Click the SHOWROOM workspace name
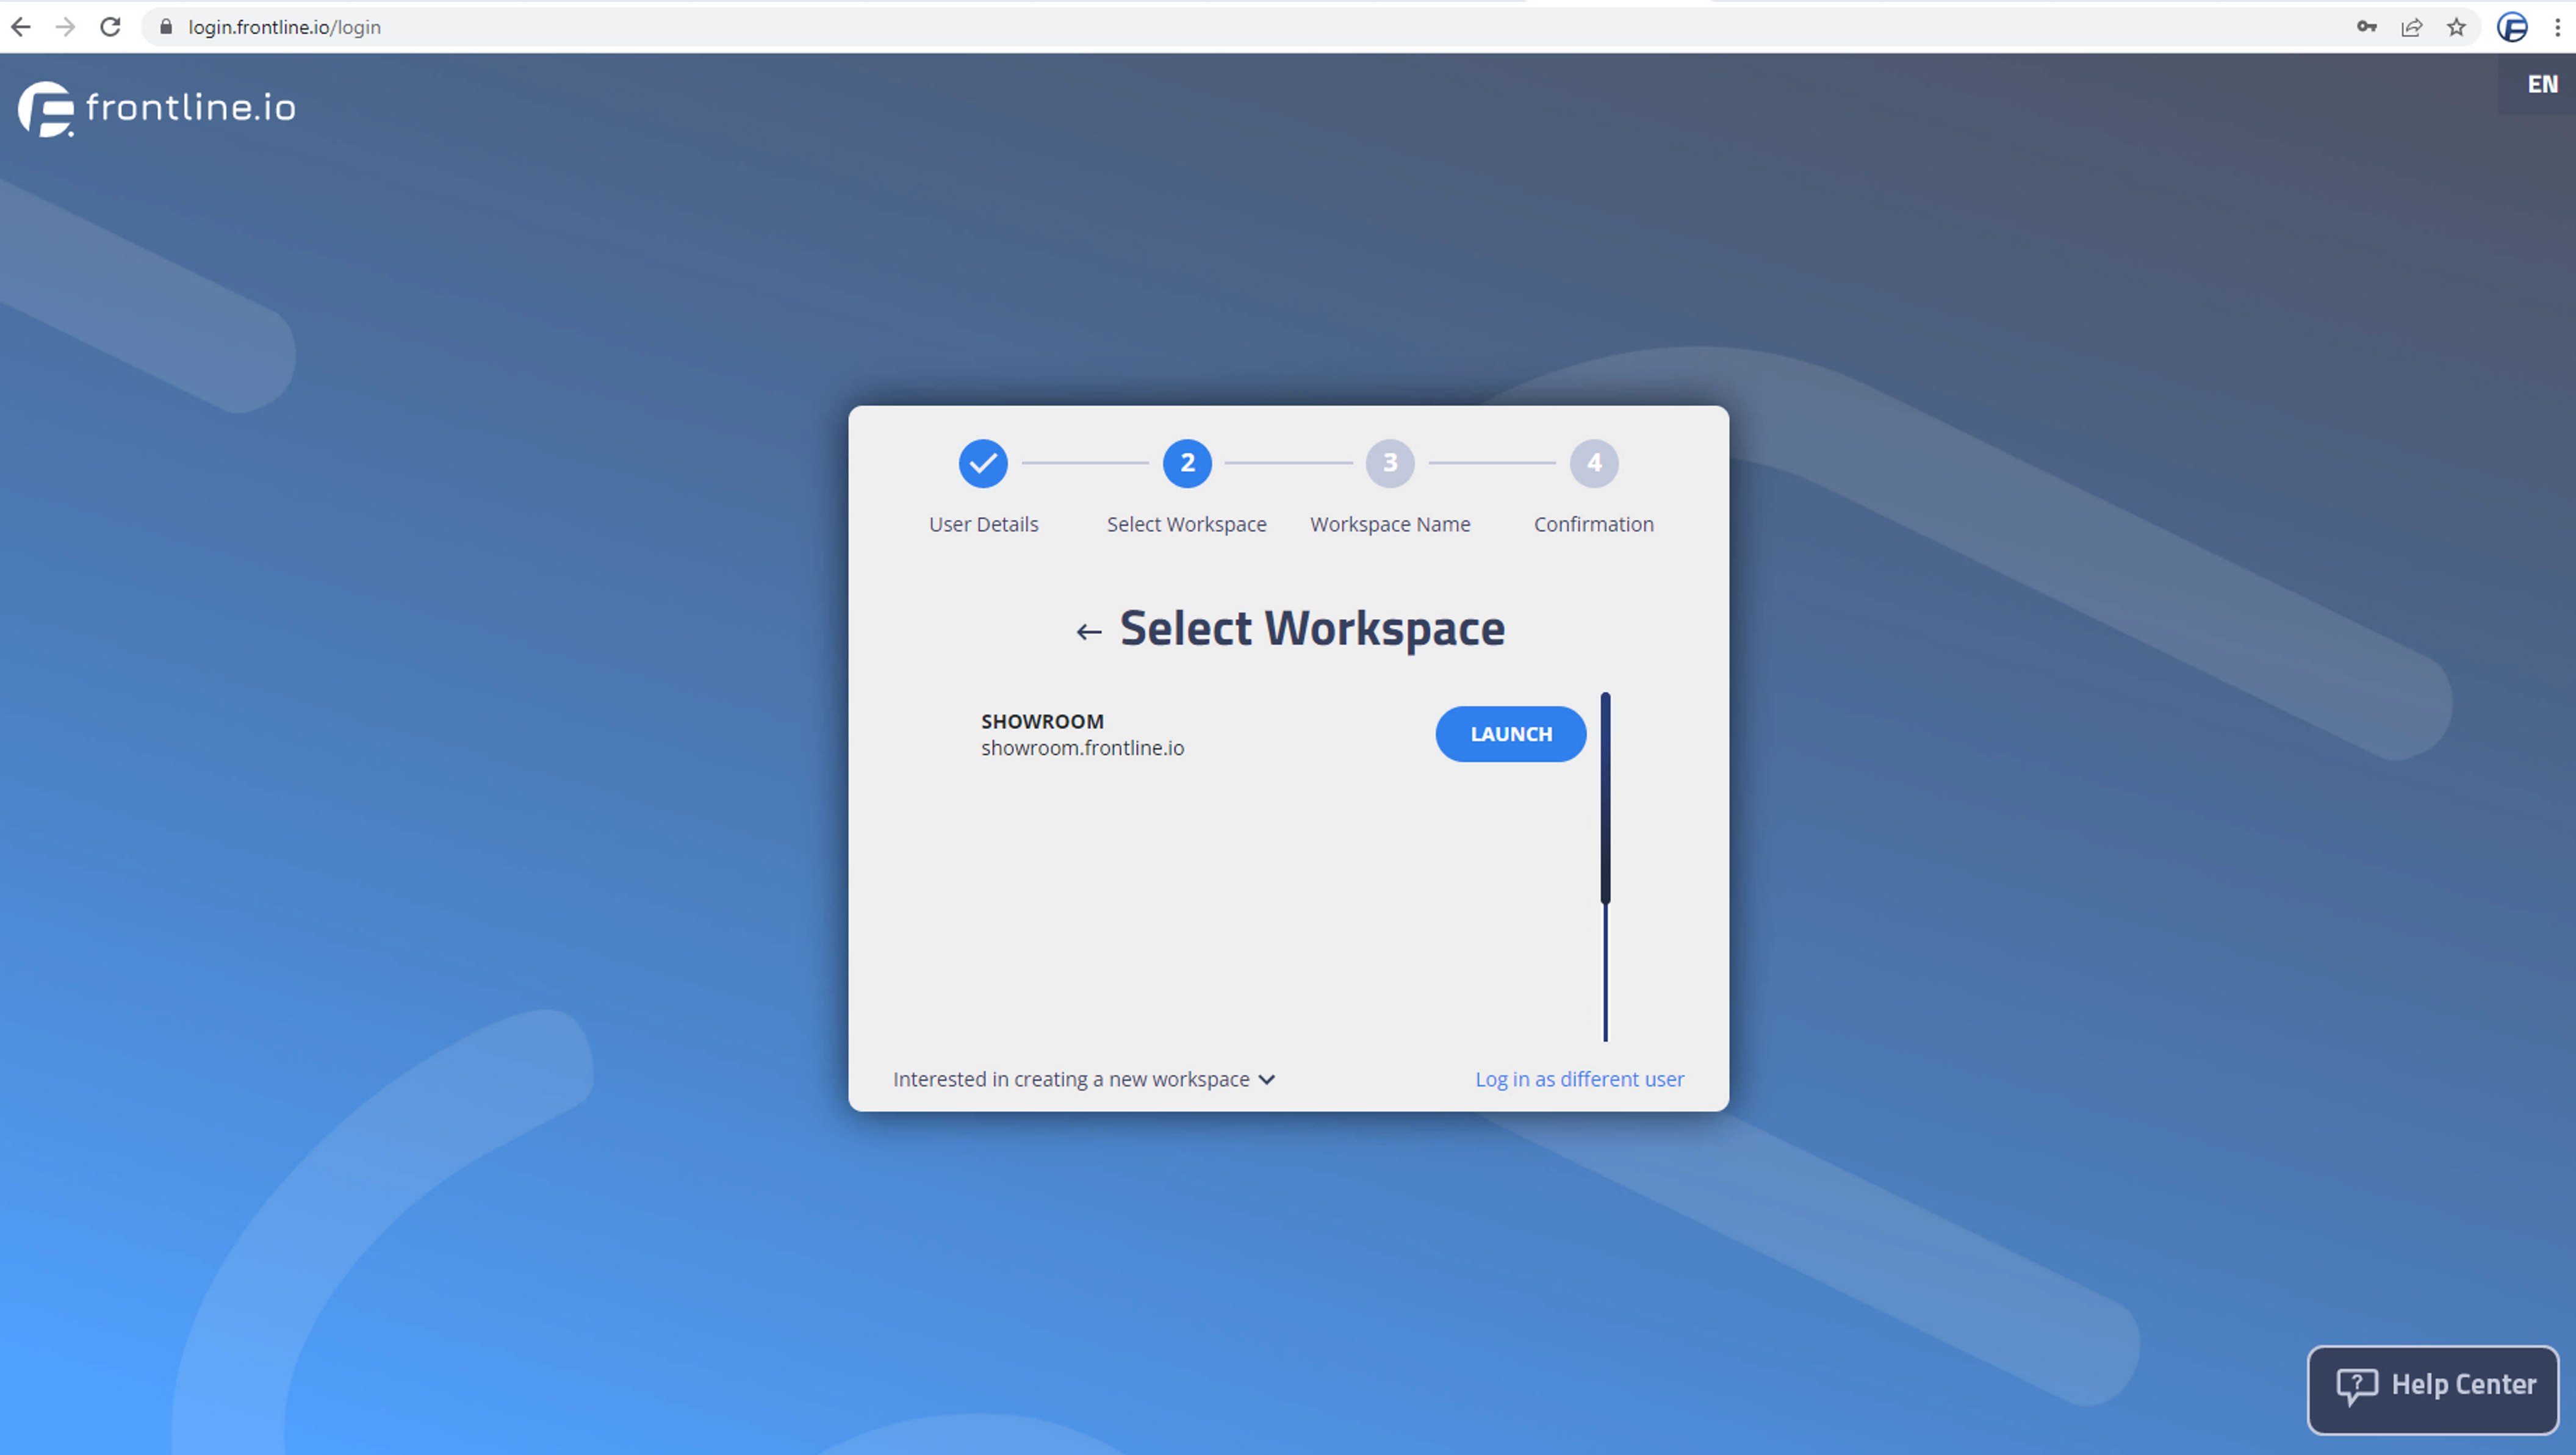Screen dimensions: 2576x1455 [x=1042, y=721]
